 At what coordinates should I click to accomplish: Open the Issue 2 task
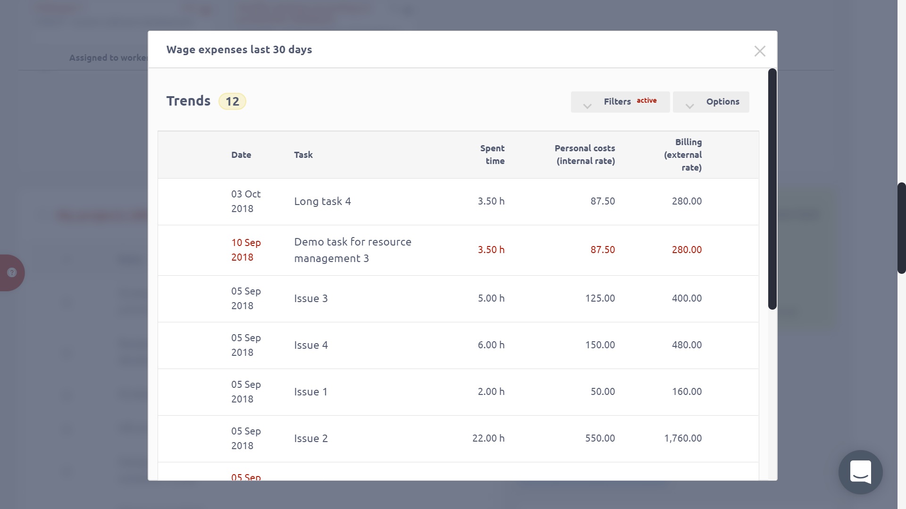[x=310, y=439]
